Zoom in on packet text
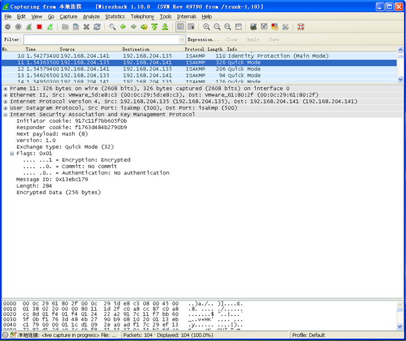 (206, 27)
